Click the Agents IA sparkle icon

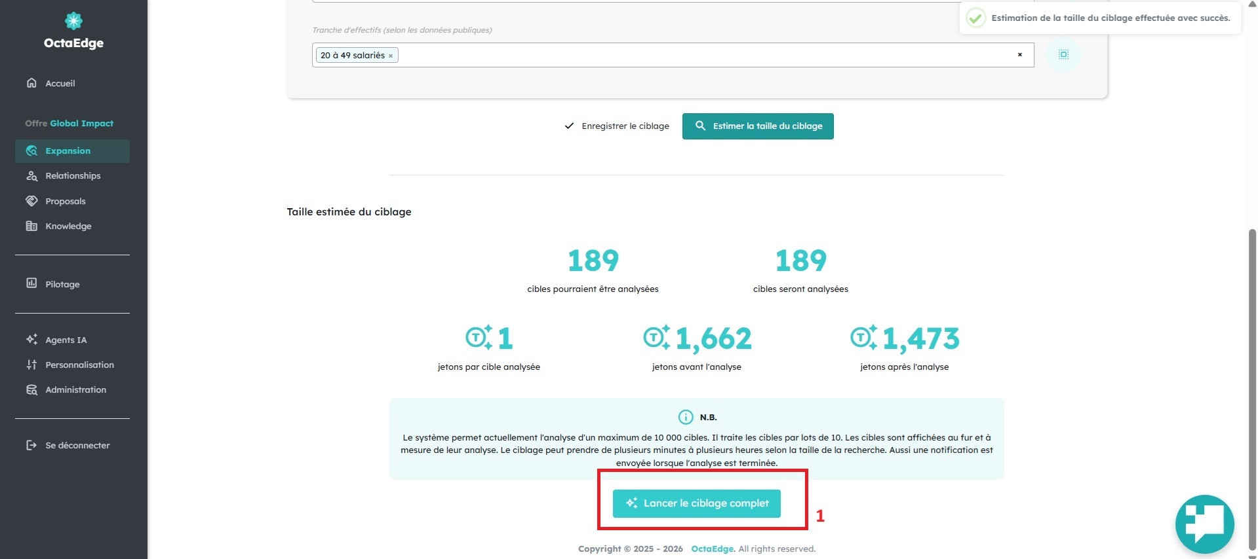(x=31, y=339)
